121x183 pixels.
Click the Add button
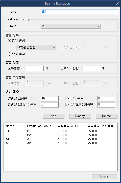(54, 116)
